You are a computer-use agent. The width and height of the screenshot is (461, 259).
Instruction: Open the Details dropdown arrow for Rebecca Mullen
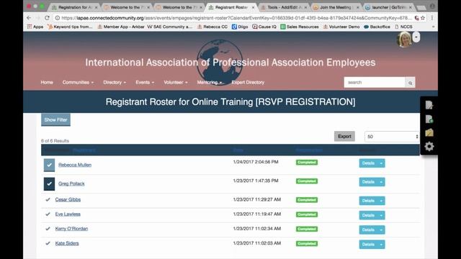tap(381, 163)
